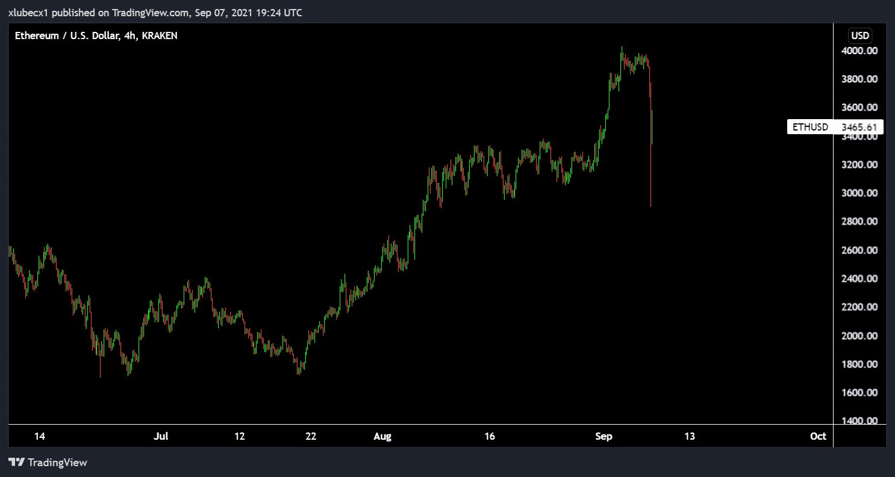Viewport: 895px width, 477px height.
Task: Click the 3465.61 current price tag
Action: (862, 127)
